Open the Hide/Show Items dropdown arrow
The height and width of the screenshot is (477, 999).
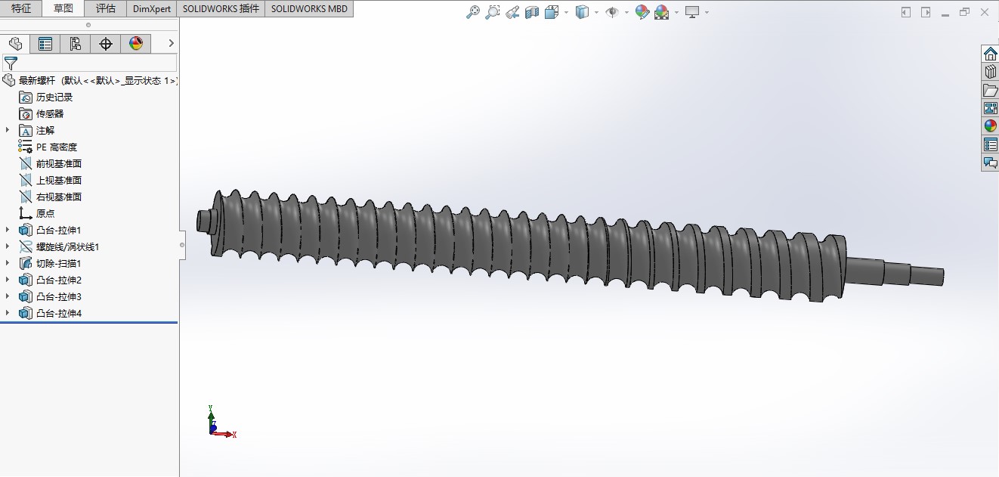[x=626, y=12]
